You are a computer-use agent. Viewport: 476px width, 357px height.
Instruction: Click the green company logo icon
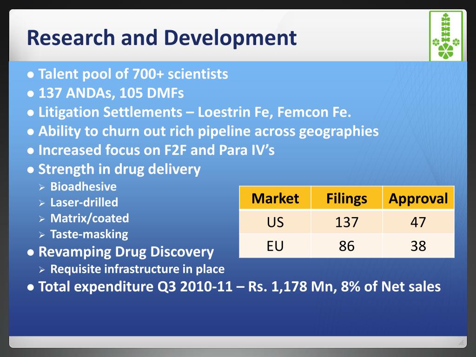point(446,36)
